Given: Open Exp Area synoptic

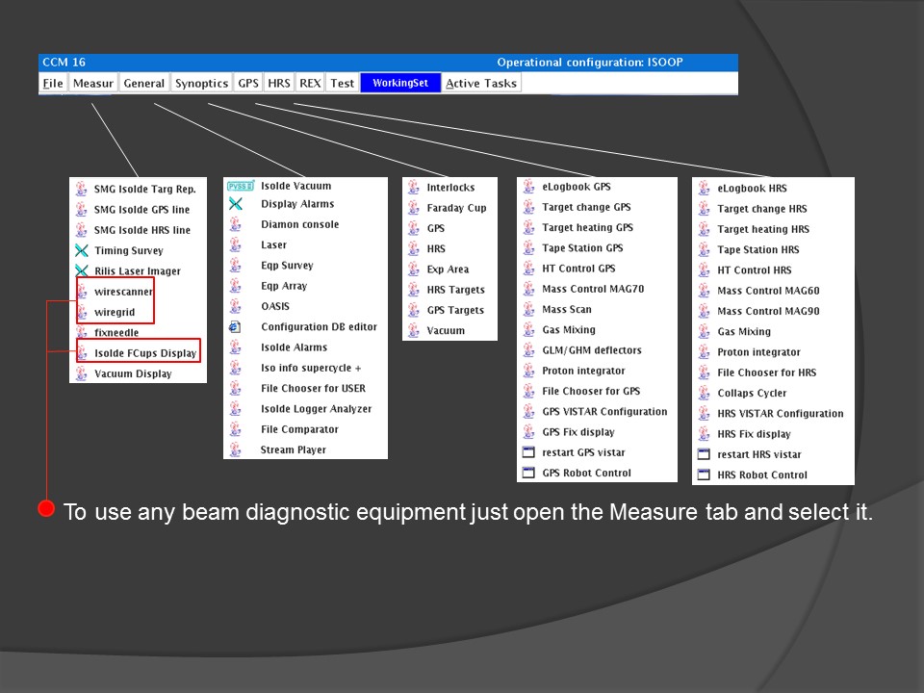Looking at the screenshot, I should [449, 269].
